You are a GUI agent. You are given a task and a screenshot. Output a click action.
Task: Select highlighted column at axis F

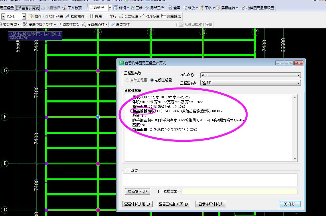98,117
